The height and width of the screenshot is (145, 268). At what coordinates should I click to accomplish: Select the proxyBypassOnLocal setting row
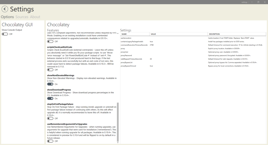193,66
